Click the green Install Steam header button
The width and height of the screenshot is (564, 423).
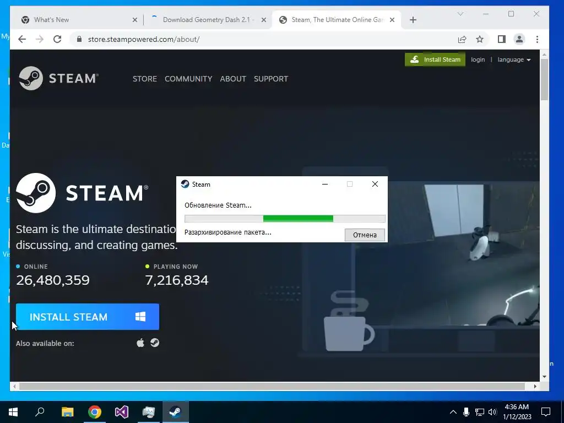click(x=435, y=59)
